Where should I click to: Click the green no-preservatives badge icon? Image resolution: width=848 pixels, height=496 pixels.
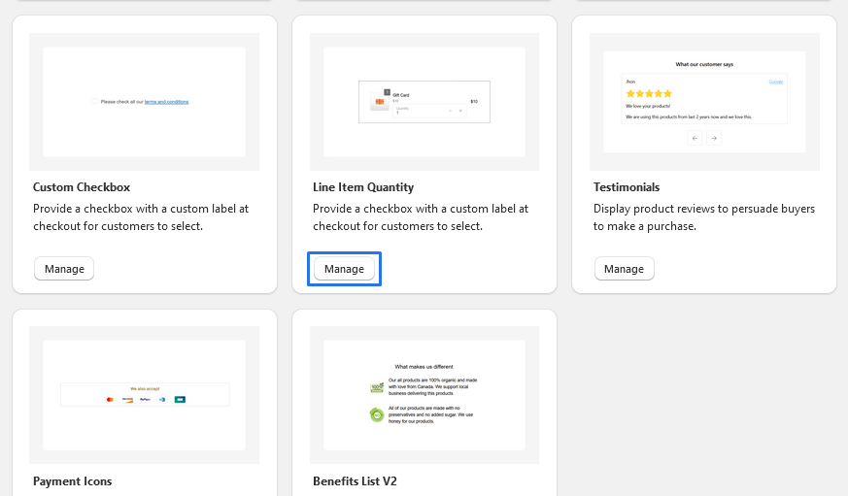point(377,414)
